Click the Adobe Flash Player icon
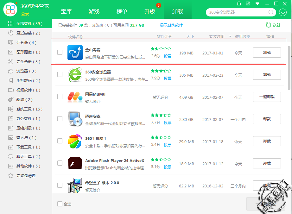292x214 pixels. [75, 163]
